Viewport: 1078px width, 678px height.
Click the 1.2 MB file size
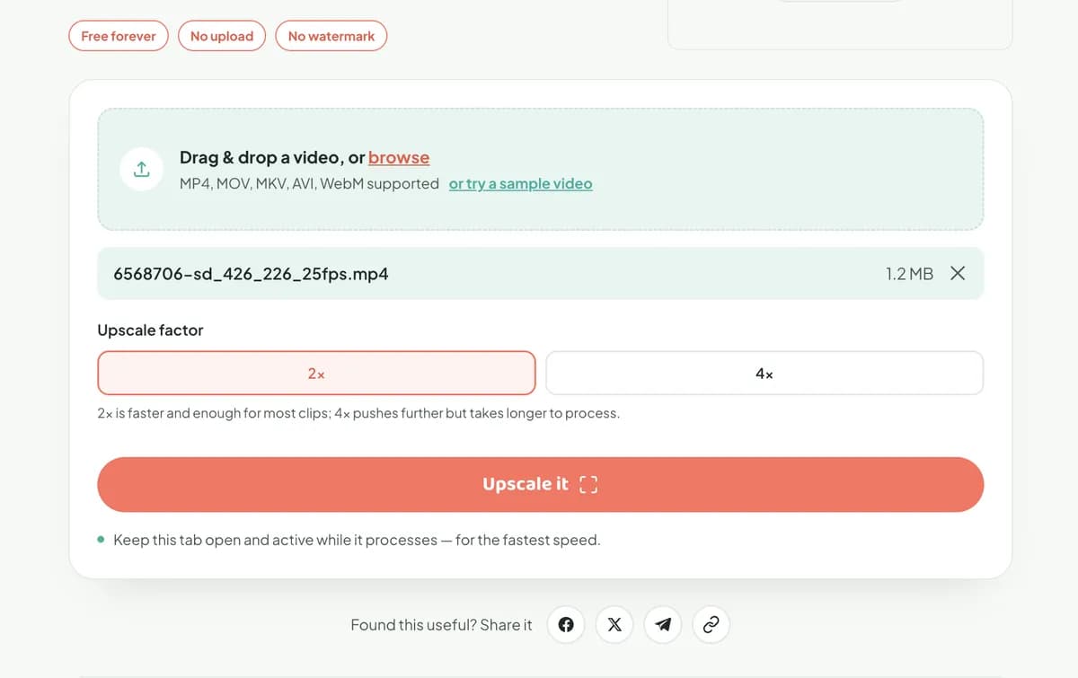tap(909, 274)
